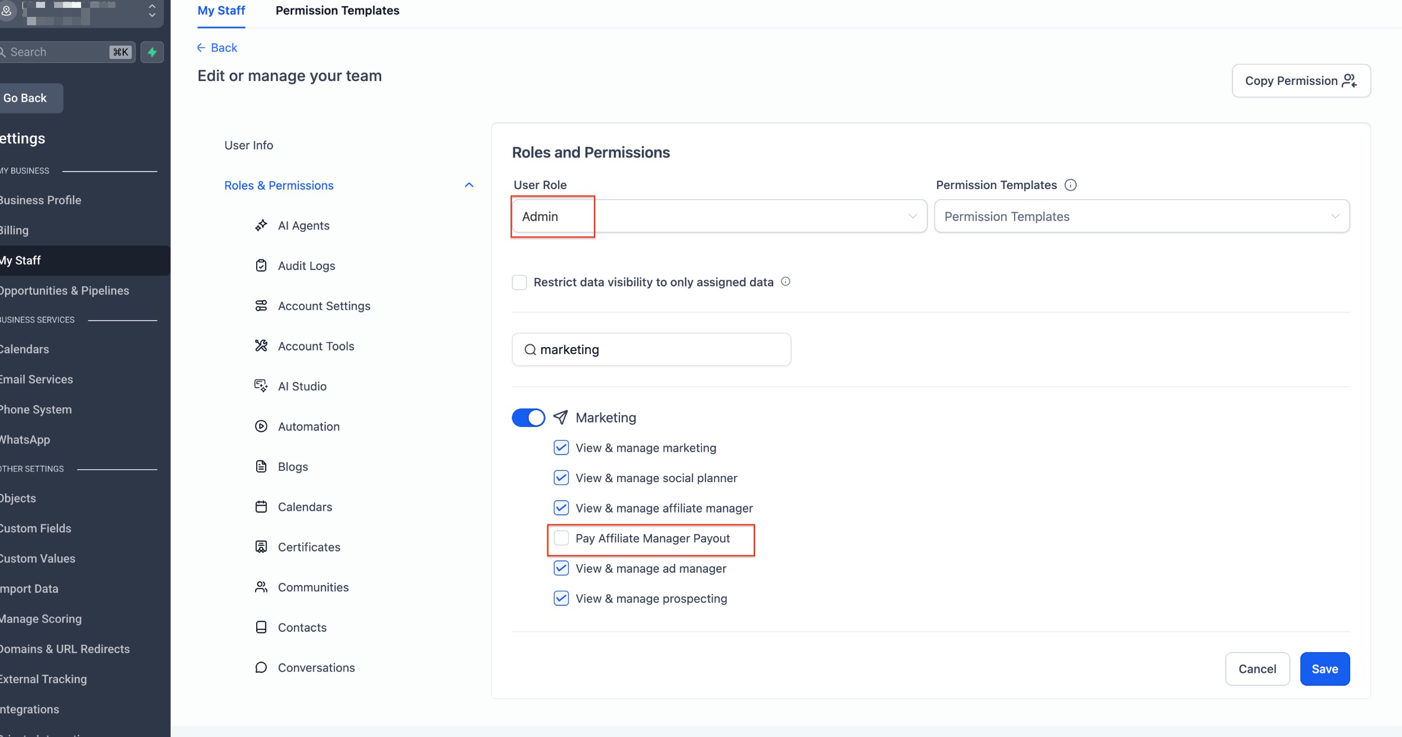The image size is (1402, 737).
Task: Click the permissions search field containing marketing
Action: point(651,349)
